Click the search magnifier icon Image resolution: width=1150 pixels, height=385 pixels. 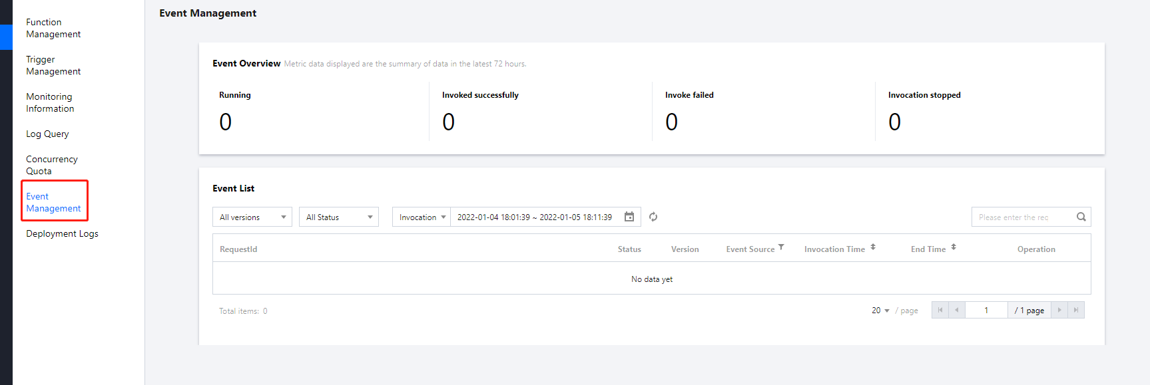click(1081, 217)
